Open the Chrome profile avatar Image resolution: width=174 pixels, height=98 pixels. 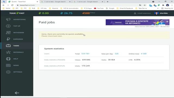click(167, 5)
